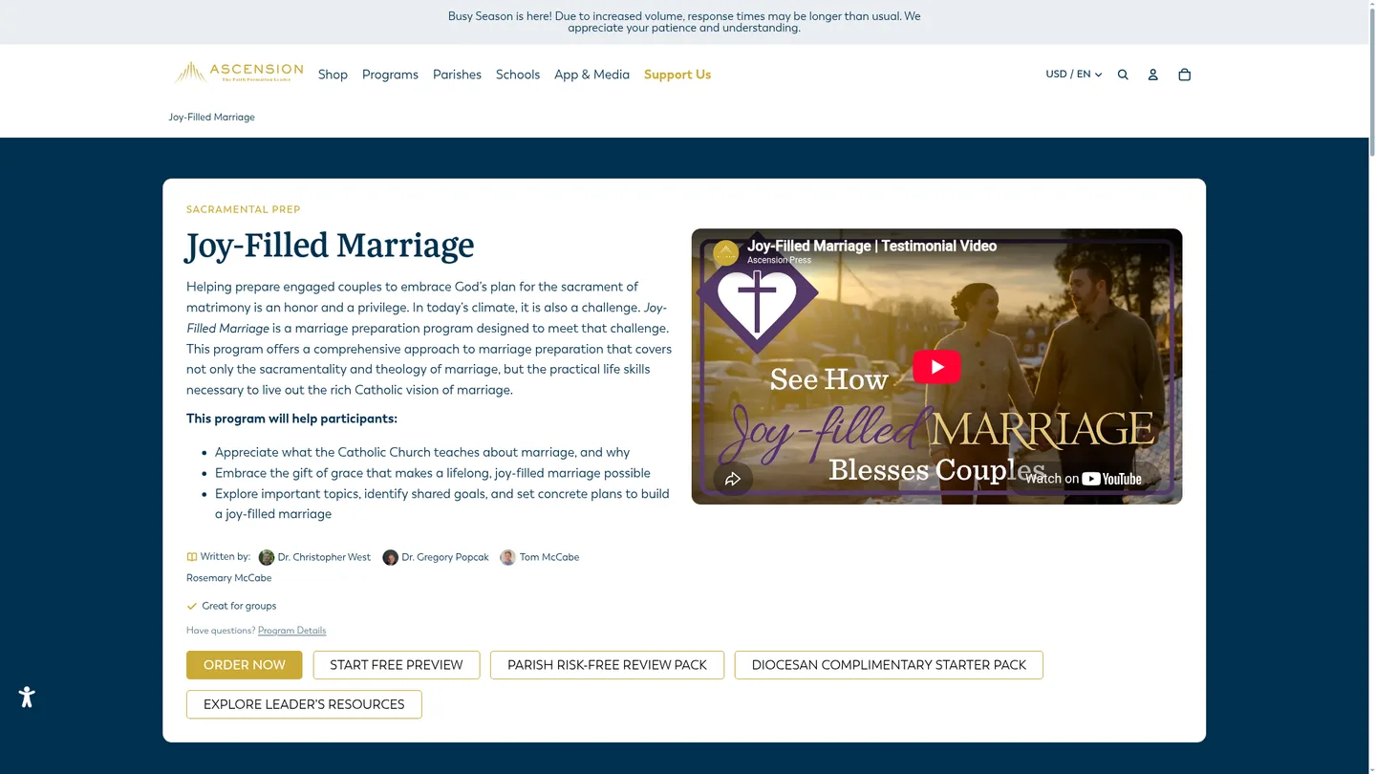Follow the Program Details link

[x=292, y=631]
